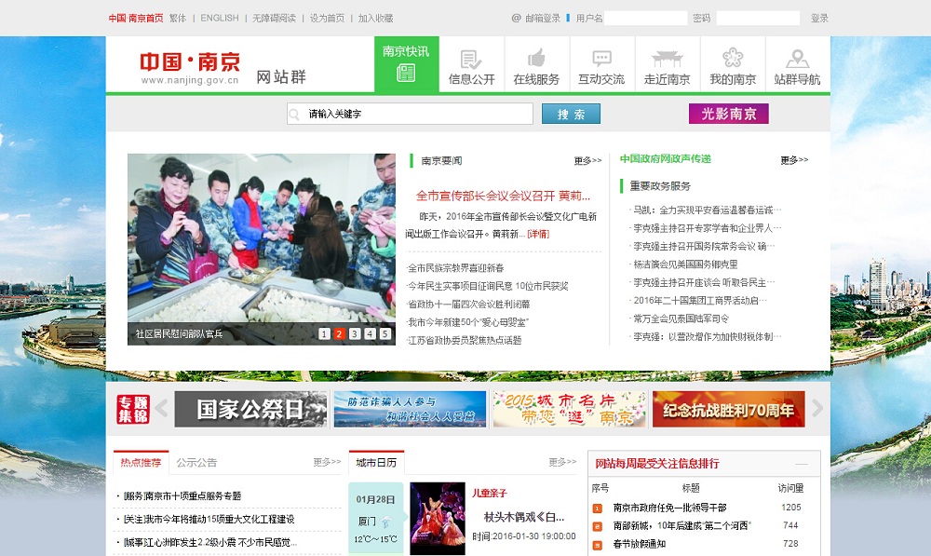The height and width of the screenshot is (556, 931).
Task: Select the 公示公告 tab
Action: click(x=196, y=462)
